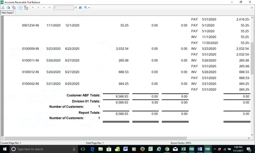Click the Windows Start button
The image size is (255, 153).
pos(4,149)
